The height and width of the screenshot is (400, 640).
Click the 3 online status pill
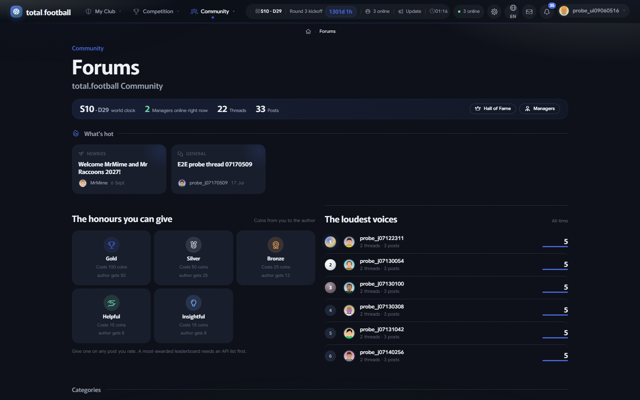(469, 12)
